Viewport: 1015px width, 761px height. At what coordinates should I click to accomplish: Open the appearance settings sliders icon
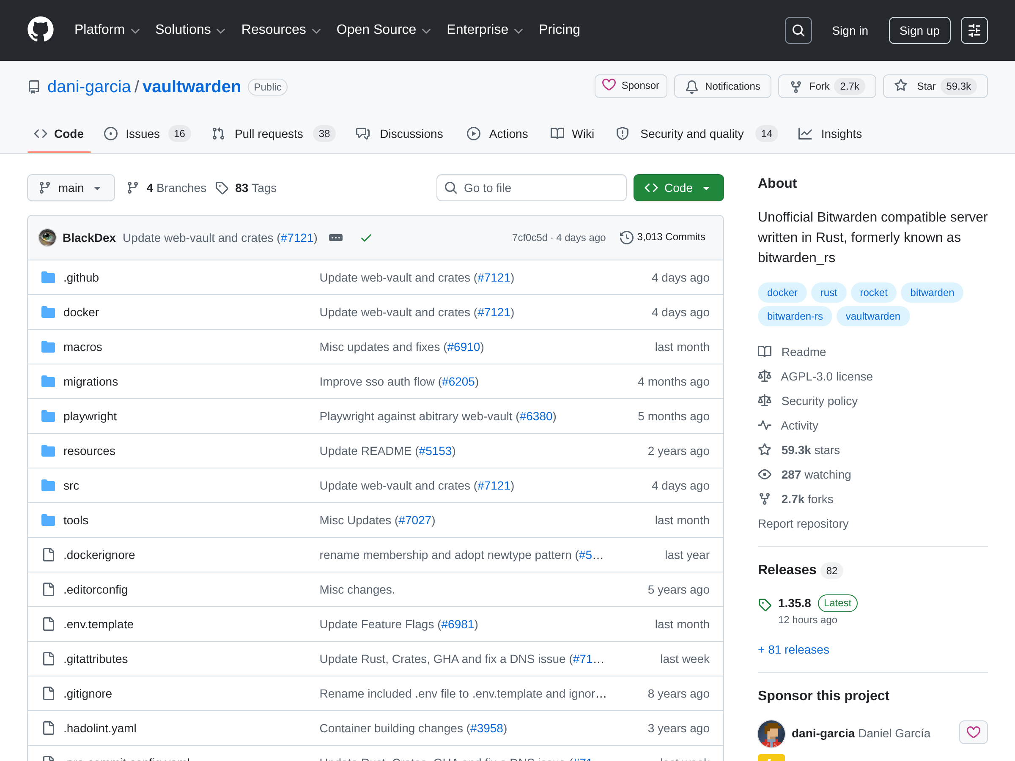(x=974, y=30)
